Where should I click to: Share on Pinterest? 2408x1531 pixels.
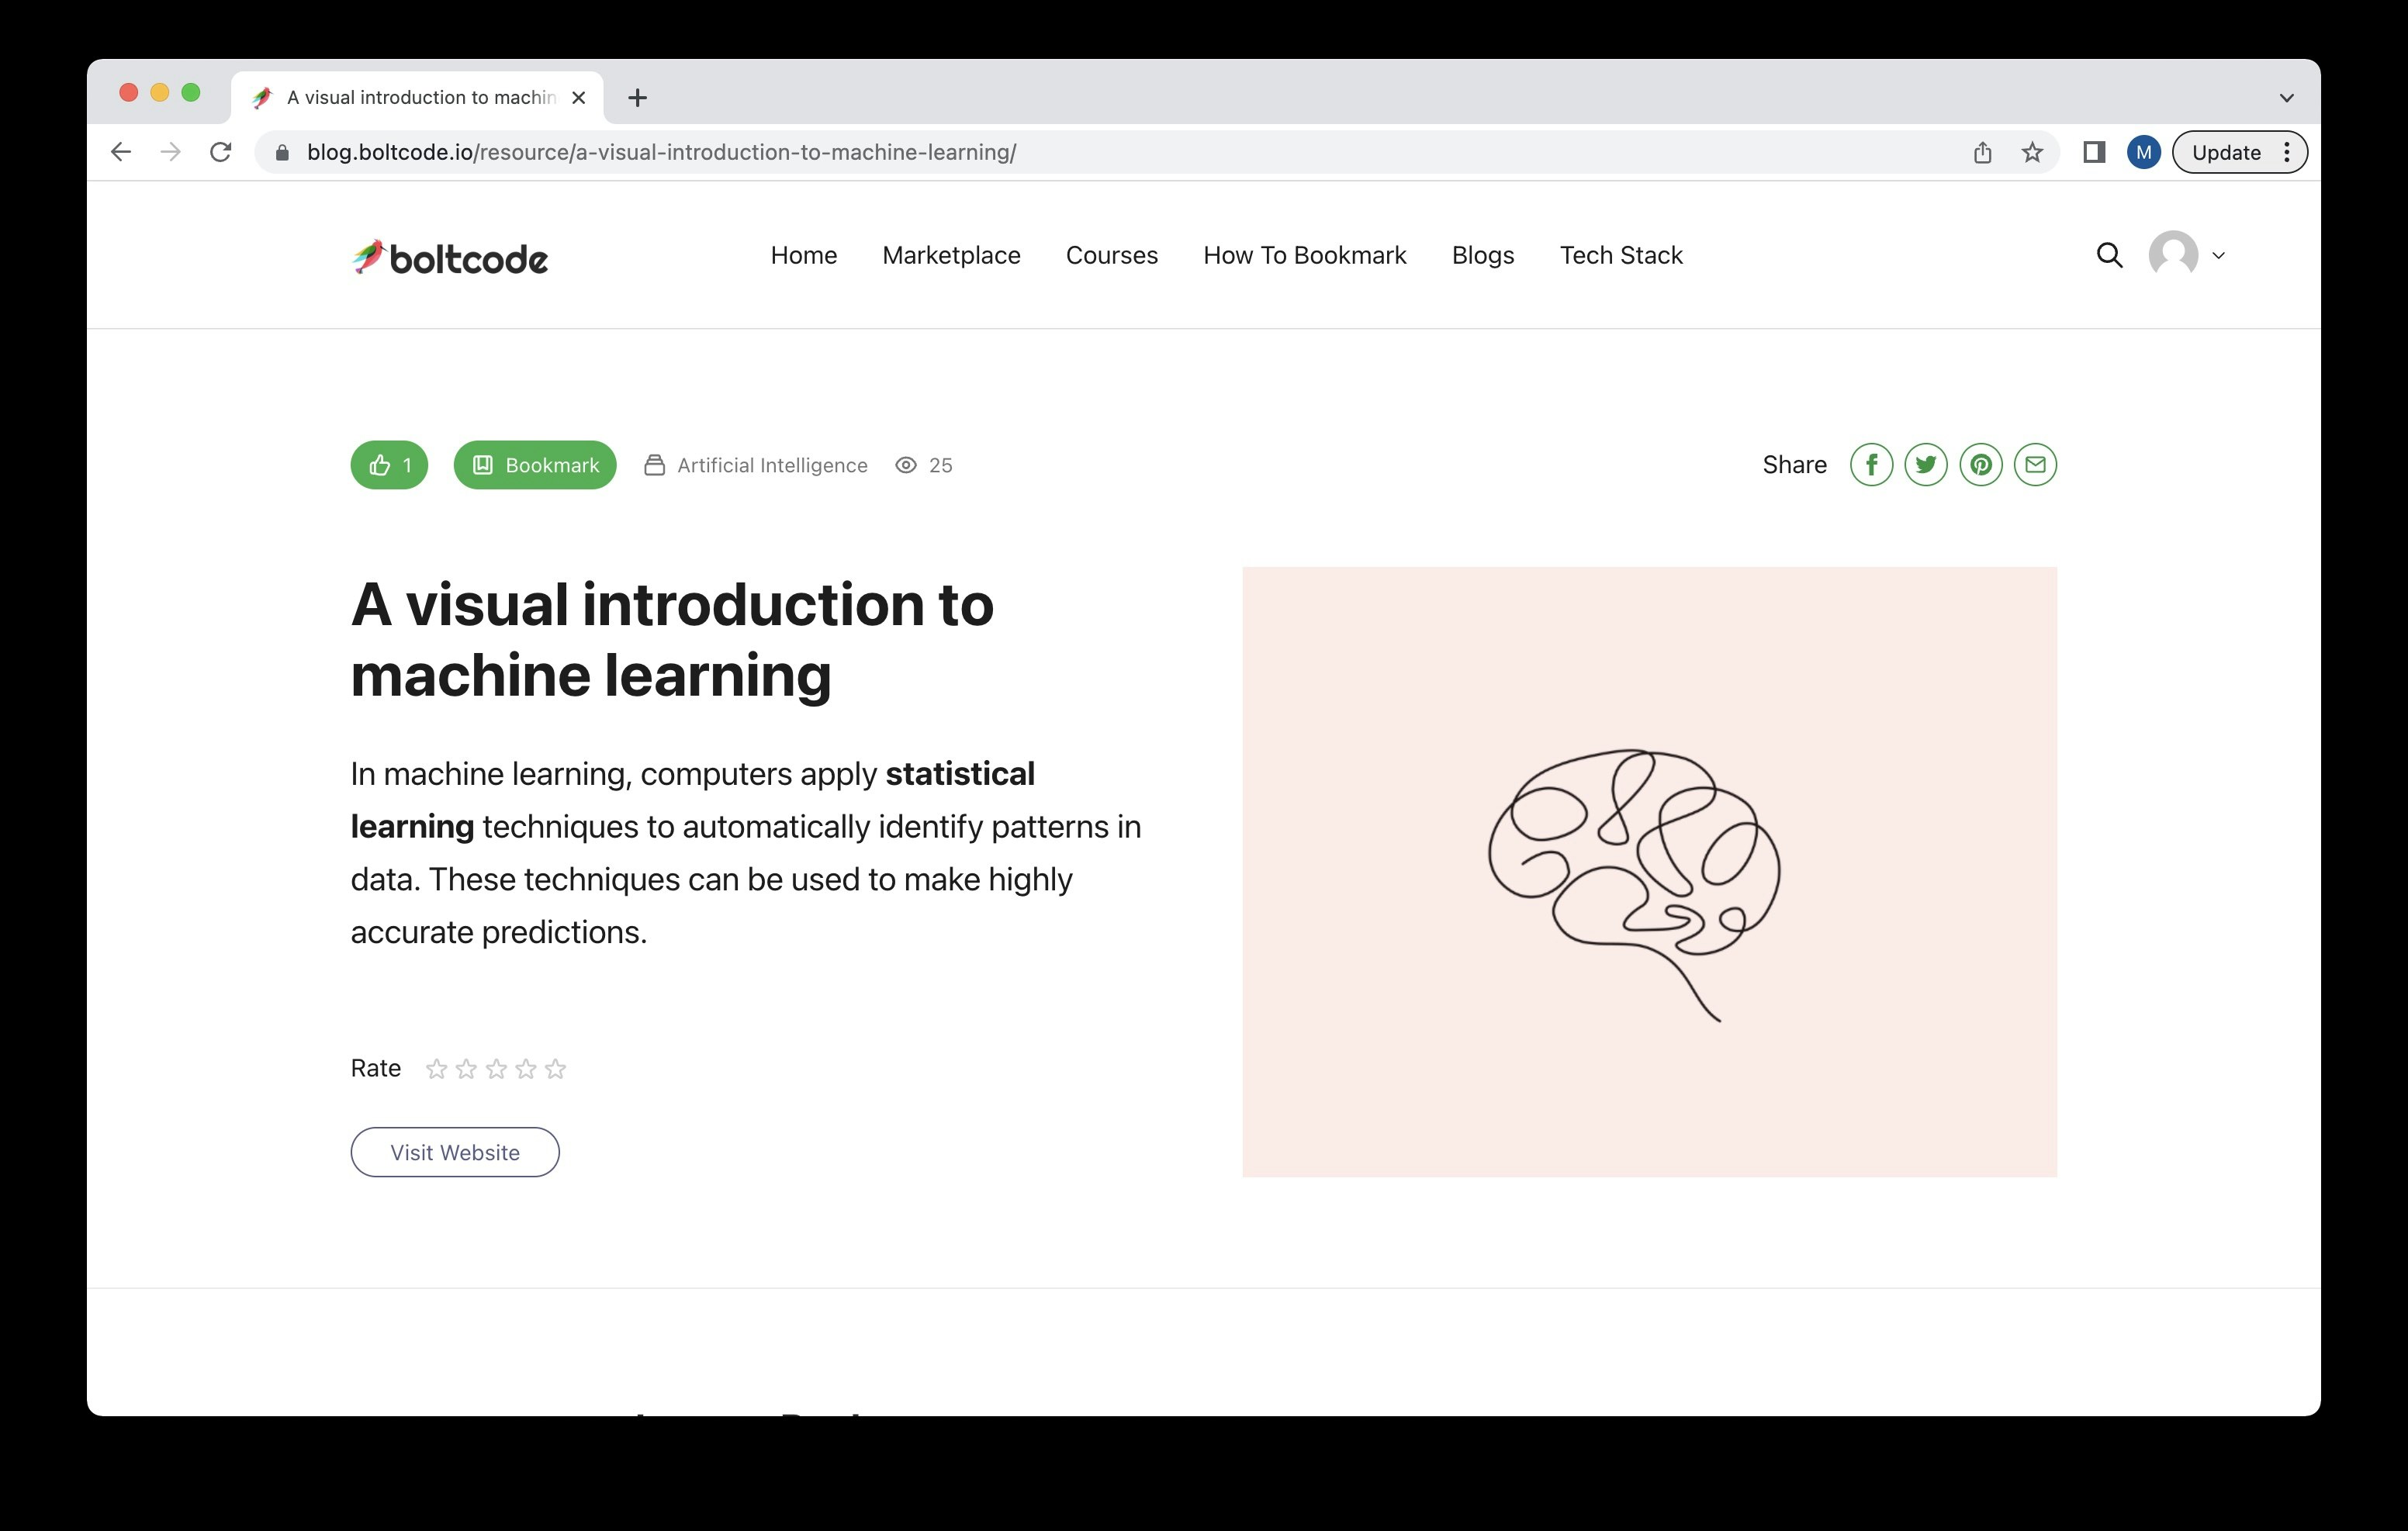(1981, 465)
